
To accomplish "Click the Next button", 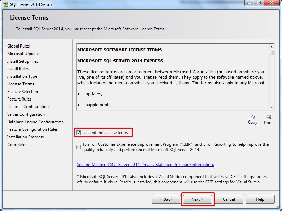I will [x=197, y=199].
